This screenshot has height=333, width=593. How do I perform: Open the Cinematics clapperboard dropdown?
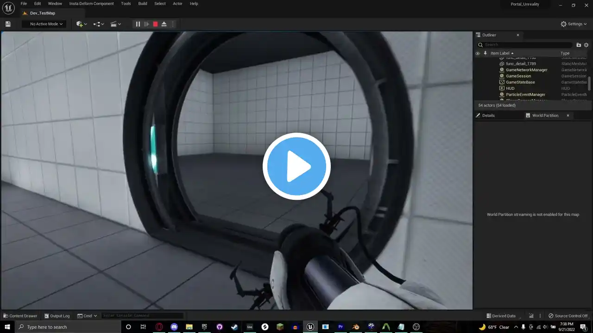116,24
